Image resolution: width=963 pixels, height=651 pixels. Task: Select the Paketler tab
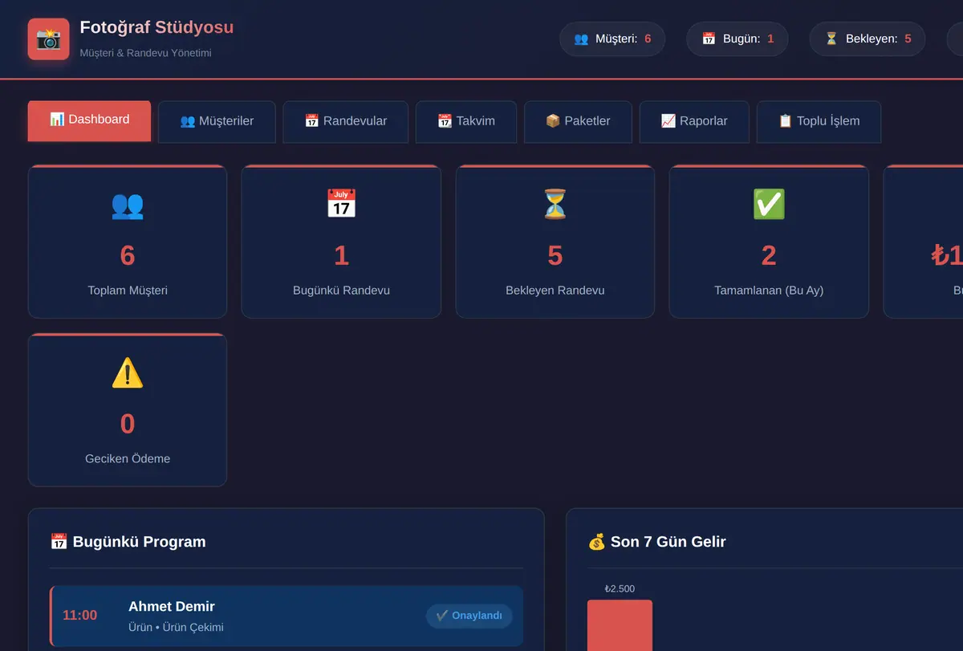(x=578, y=121)
